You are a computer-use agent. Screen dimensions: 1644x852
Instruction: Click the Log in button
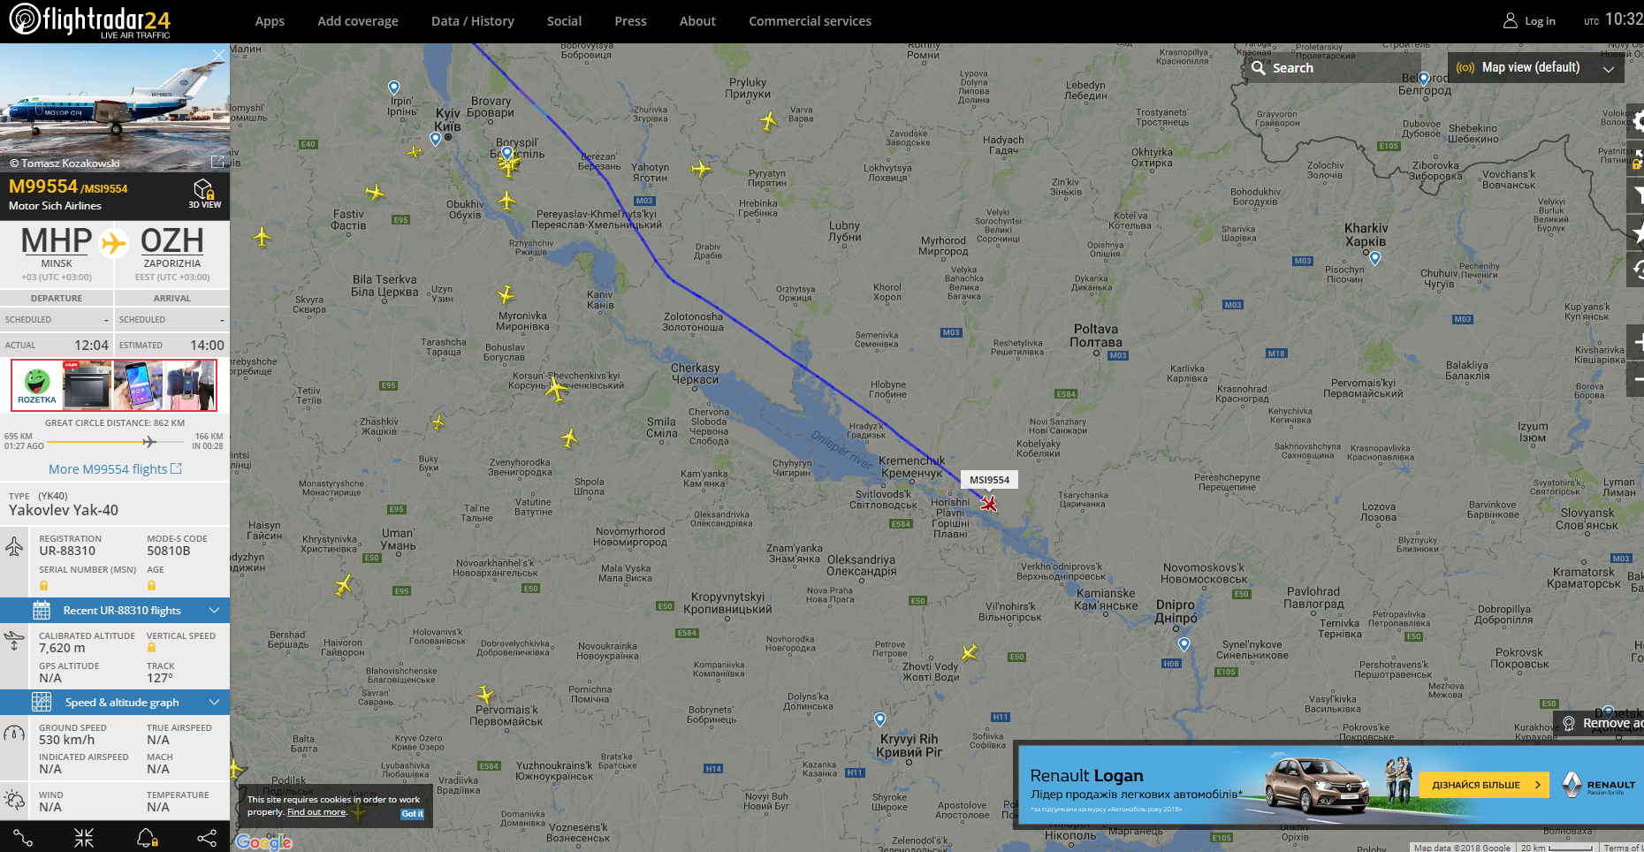pyautogui.click(x=1530, y=21)
